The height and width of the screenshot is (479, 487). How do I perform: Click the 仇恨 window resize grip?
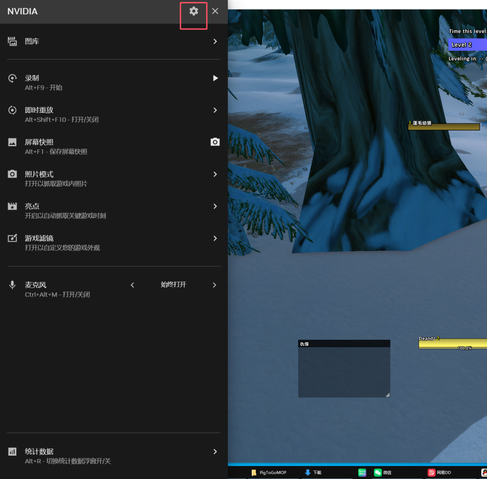point(387,395)
